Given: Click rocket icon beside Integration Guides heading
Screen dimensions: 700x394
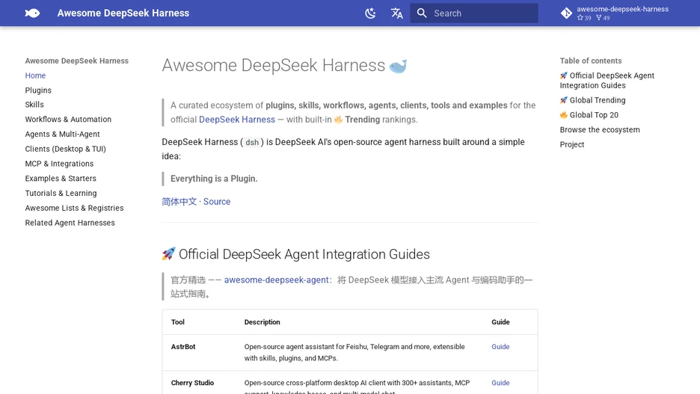Looking at the screenshot, I should pyautogui.click(x=168, y=254).
